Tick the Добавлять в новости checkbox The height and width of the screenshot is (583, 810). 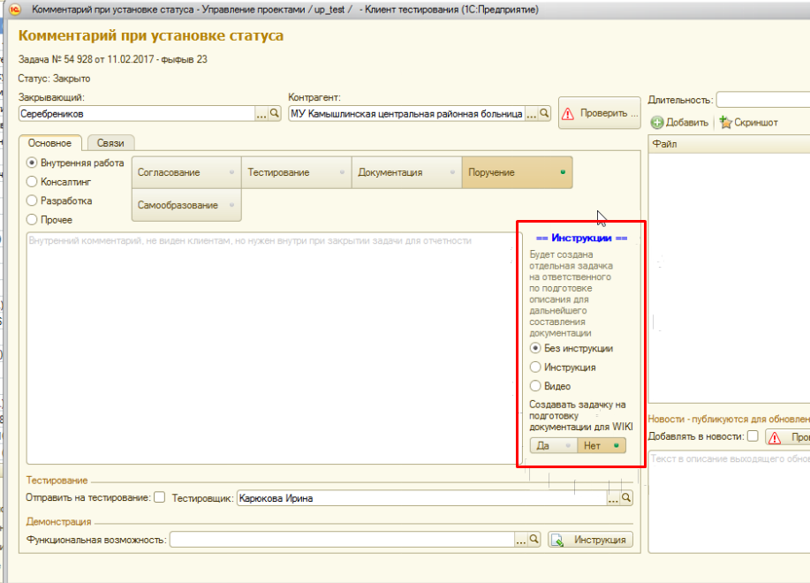[x=753, y=436]
